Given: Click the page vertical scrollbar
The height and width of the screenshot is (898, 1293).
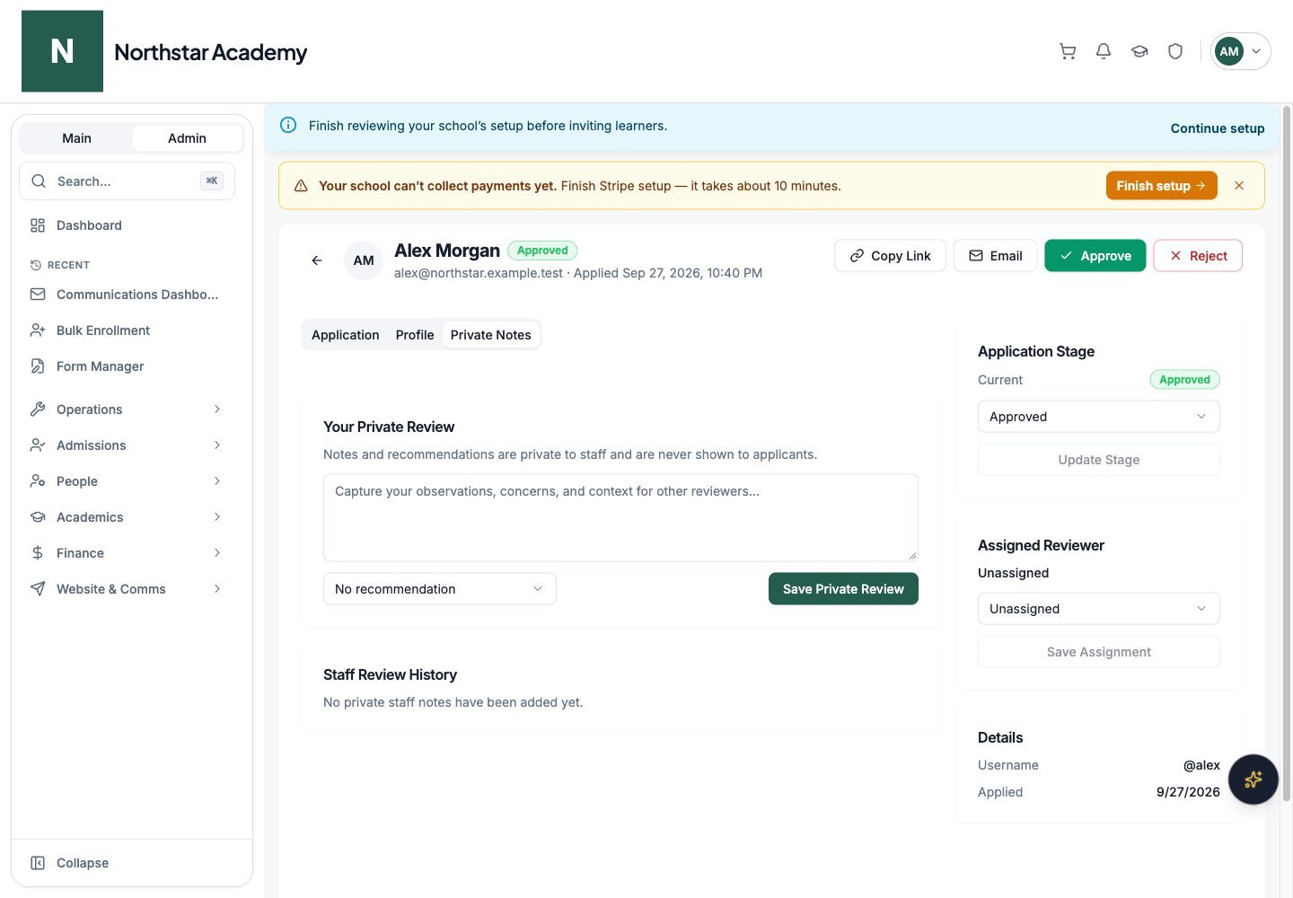Looking at the screenshot, I should click(1287, 453).
